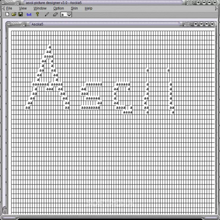Save picture with floppy disk icon
Viewport: 220px width, 220px height.
(21, 14)
